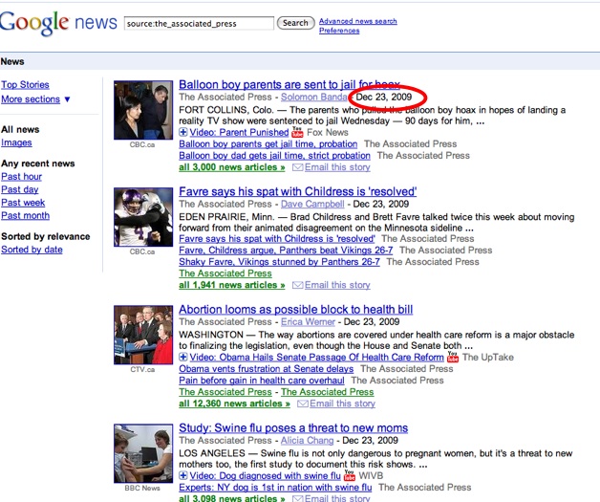
Task: Switch to Images results
Action: click(16, 142)
